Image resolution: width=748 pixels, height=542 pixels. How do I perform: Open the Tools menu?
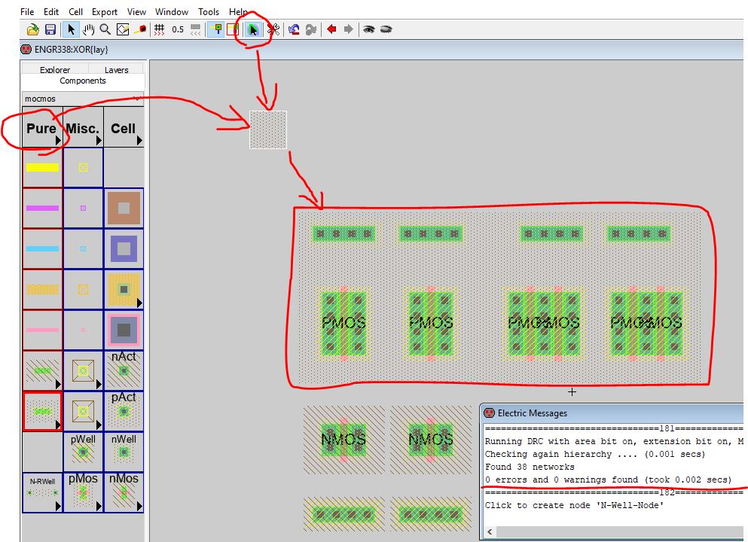(x=209, y=12)
